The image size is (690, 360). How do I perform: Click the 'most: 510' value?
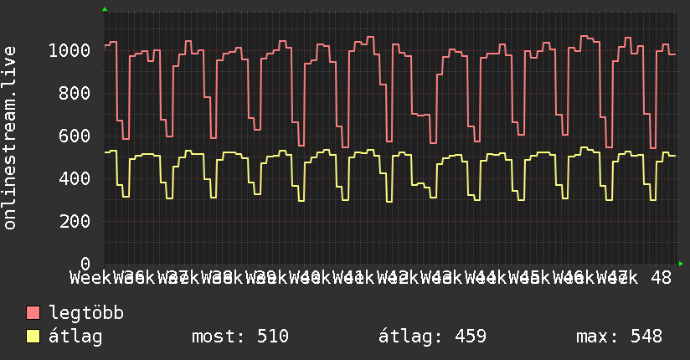(240, 337)
